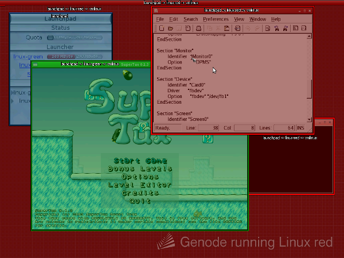The width and height of the screenshot is (344, 258).
Task: Open the Preferences menu
Action: [x=216, y=19]
